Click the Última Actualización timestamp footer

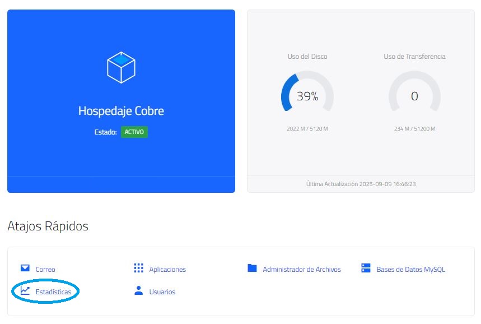361,184
